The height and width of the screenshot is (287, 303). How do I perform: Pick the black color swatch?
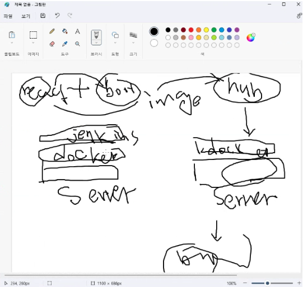click(x=168, y=30)
